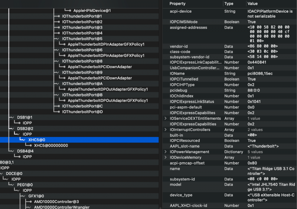Image resolution: width=297 pixels, height=209 pixels.
Task: Select AppleThunderboltDPInAdapterGFXPolicy1 under IOThunderboltPort@6
Action: [x=106, y=56]
